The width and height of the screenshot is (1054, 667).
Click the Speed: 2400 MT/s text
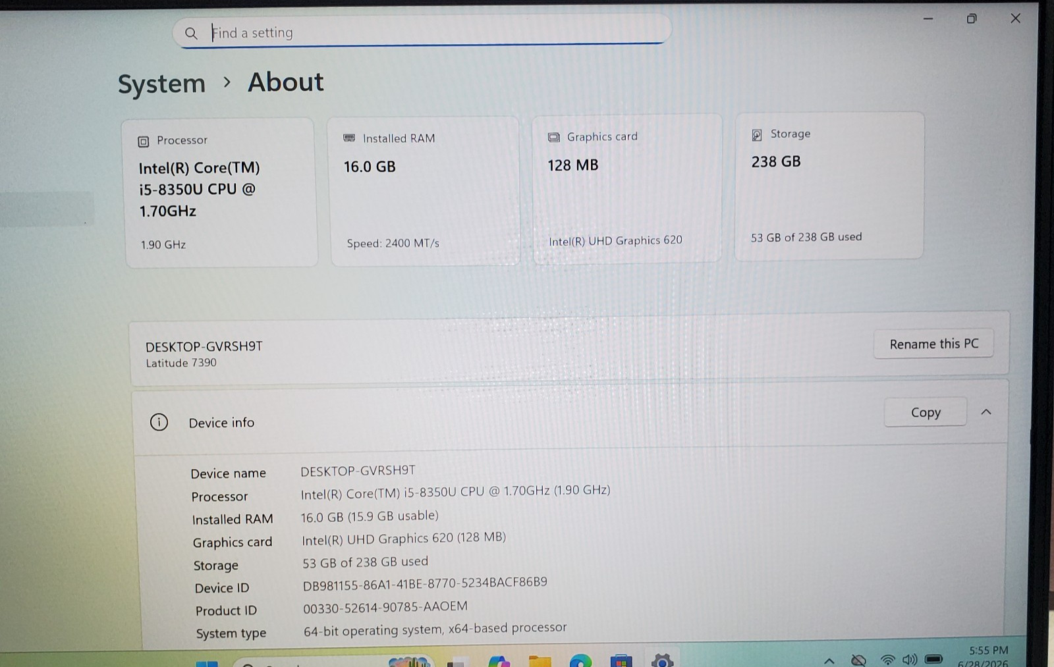(393, 243)
